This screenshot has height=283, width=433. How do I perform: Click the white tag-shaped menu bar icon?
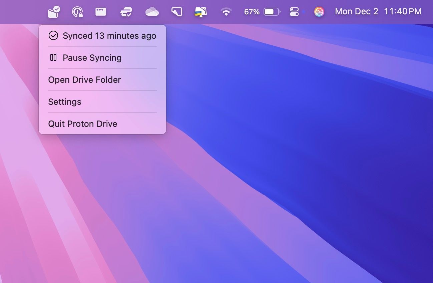pyautogui.click(x=176, y=12)
